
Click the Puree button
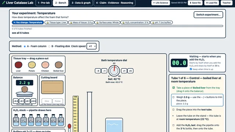58,101
